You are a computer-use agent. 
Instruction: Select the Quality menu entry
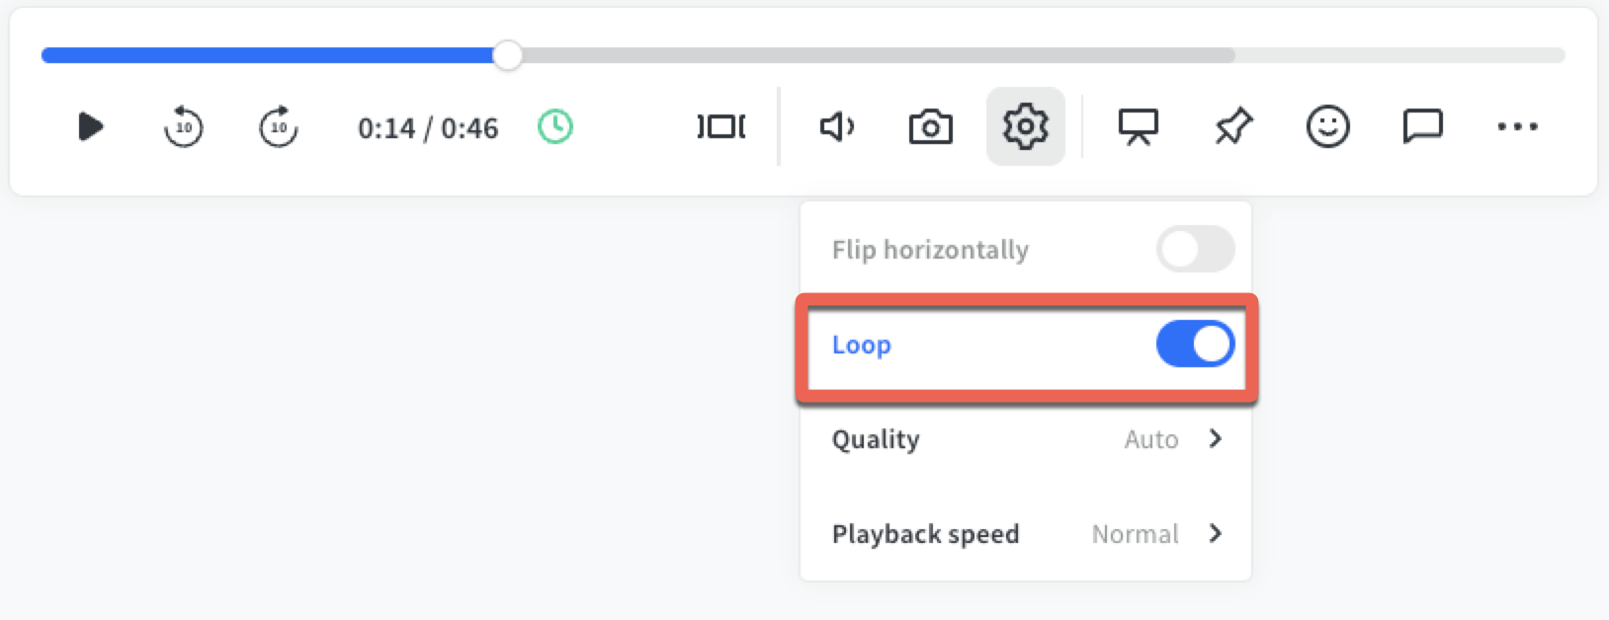tap(876, 439)
